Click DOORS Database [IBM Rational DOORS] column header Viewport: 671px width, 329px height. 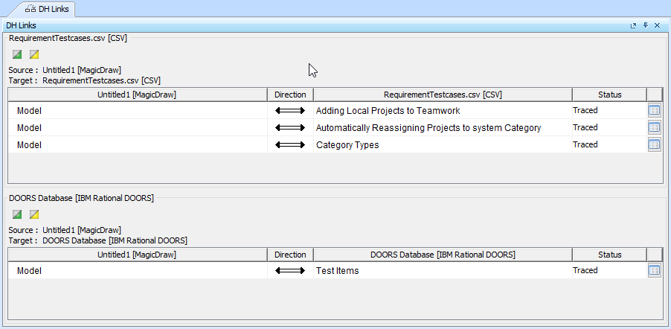point(443,255)
